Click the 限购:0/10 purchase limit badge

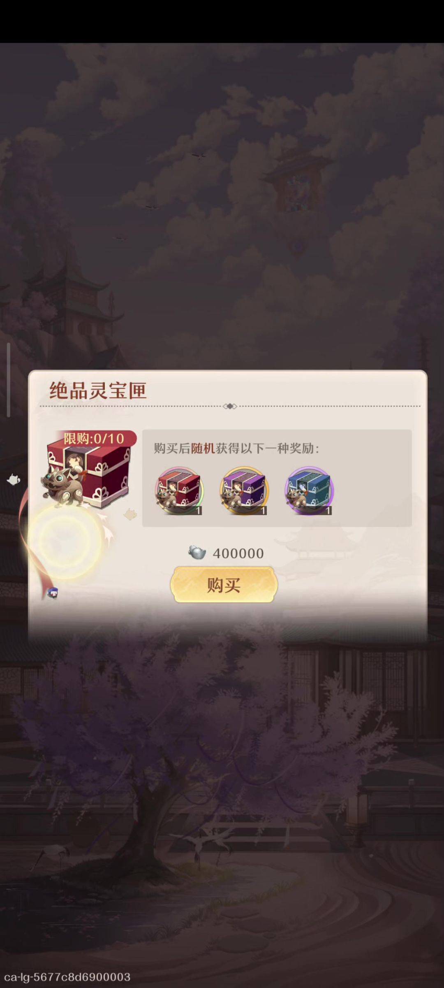point(95,439)
